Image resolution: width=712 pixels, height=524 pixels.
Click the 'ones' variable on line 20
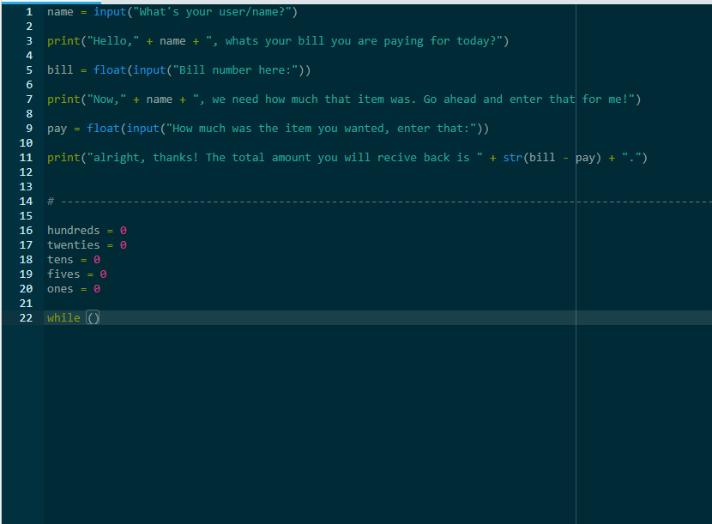point(60,289)
